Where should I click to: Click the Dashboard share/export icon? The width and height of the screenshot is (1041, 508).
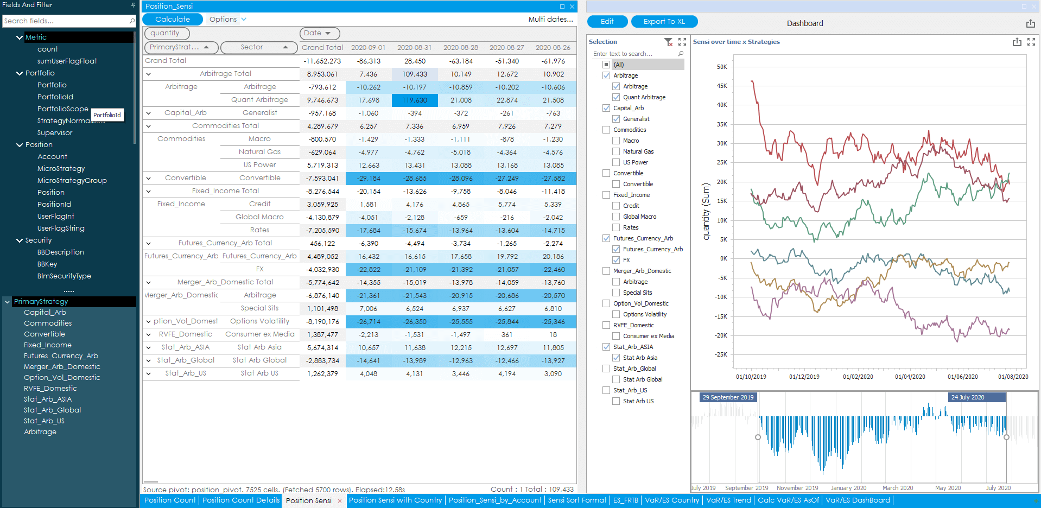tap(1030, 23)
